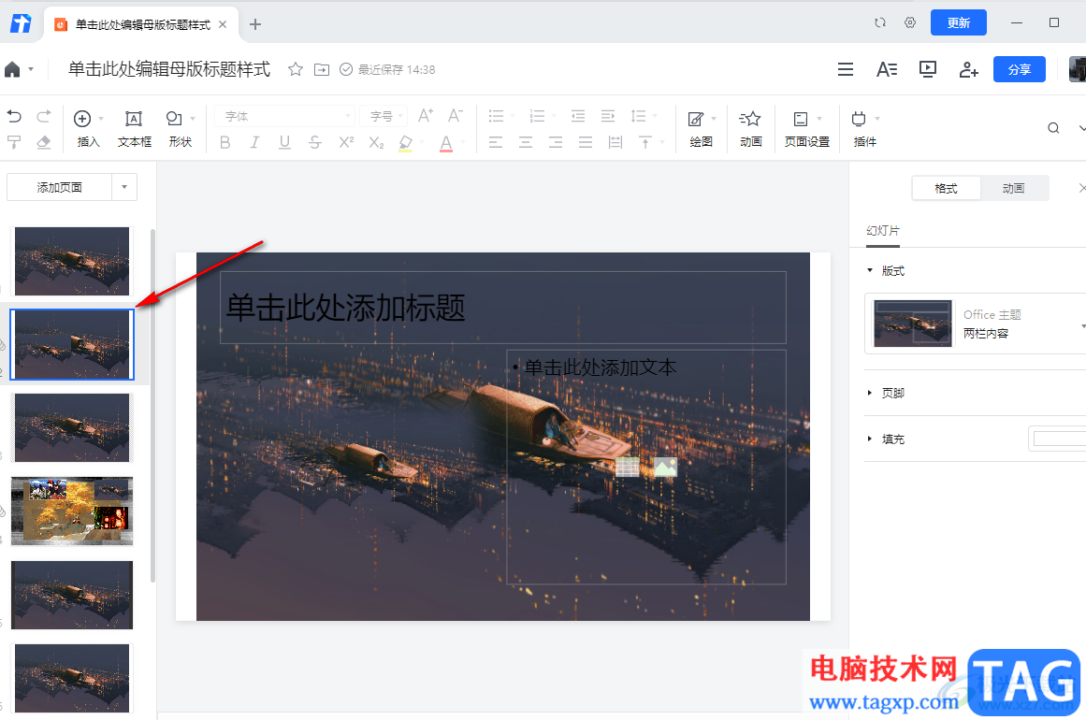This screenshot has height=720, width=1086.
Task: Open the plugins (插件) menu
Action: tap(864, 129)
